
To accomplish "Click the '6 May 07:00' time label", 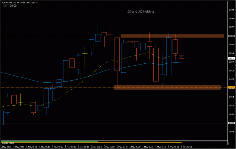I will click(x=187, y=147).
